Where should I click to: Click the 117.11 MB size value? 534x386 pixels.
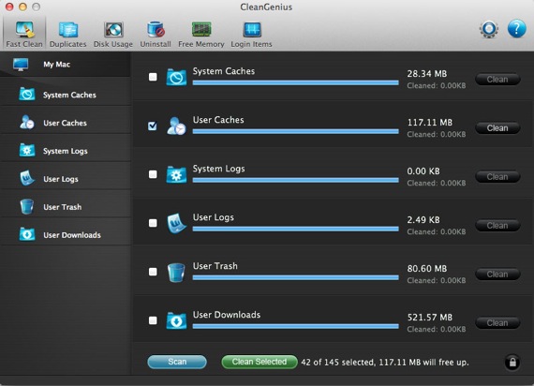click(x=430, y=123)
